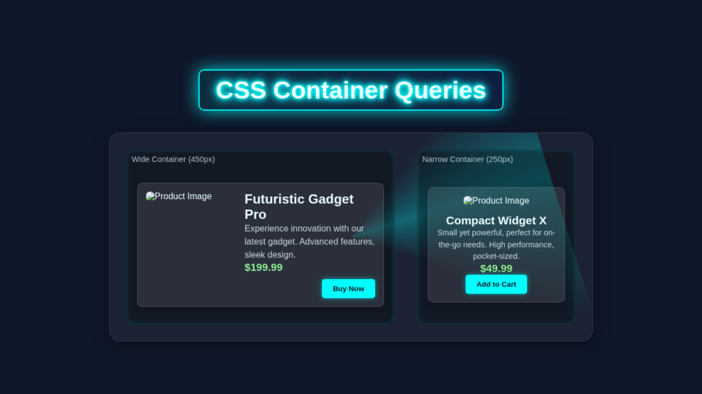The width and height of the screenshot is (702, 394).
Task: Click the word CSS in the heading
Action: pyautogui.click(x=241, y=90)
